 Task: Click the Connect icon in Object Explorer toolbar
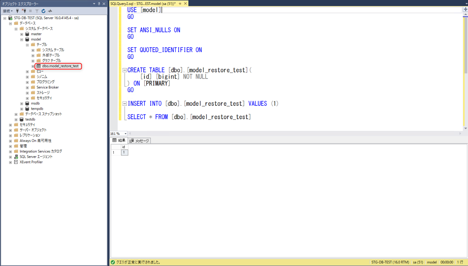coord(17,11)
